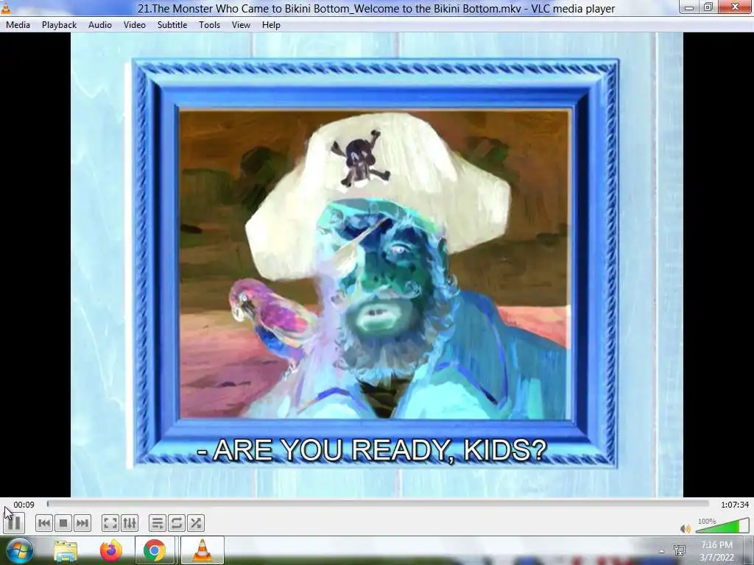
Task: Open network status tray icon
Action: click(x=680, y=550)
